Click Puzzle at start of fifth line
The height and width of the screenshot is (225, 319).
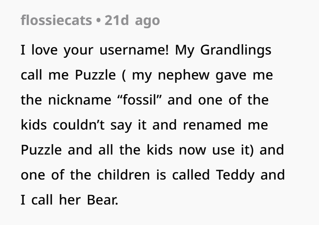pyautogui.click(x=41, y=150)
